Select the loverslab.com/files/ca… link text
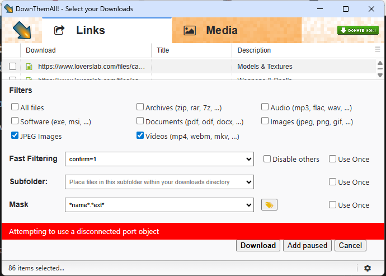This screenshot has width=386, height=276. 91,67
